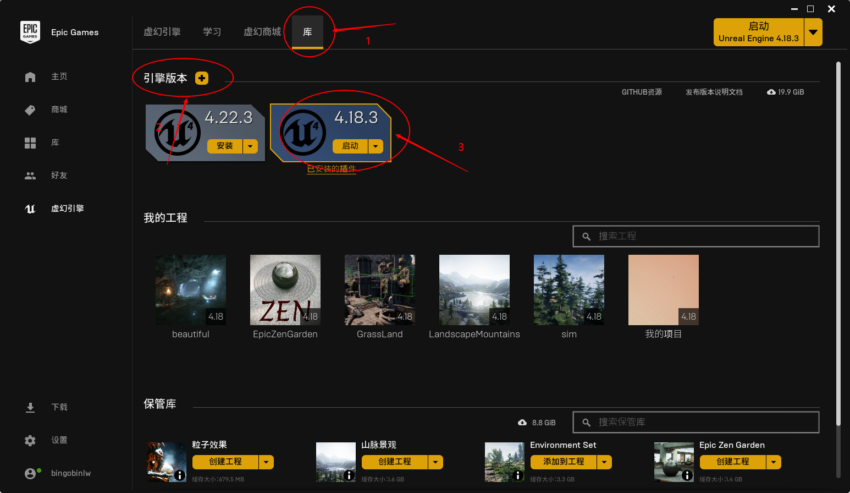Screen dimensions: 850x493
Task: Expand the launch Unreal Engine 4.18.3 dropdown arrow
Action: pos(813,32)
